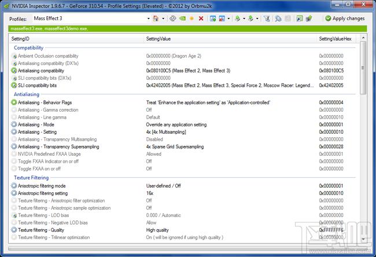
Task: Click gear icon of Antialiasing - Mode row
Action: [14, 124]
